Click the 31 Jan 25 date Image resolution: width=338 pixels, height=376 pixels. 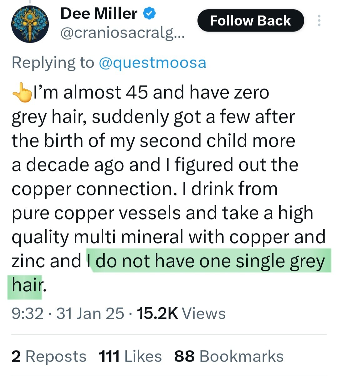[90, 313]
